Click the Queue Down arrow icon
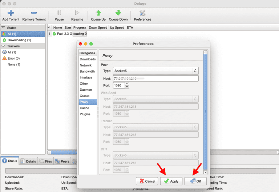The height and width of the screenshot is (192, 279). pyautogui.click(x=118, y=13)
